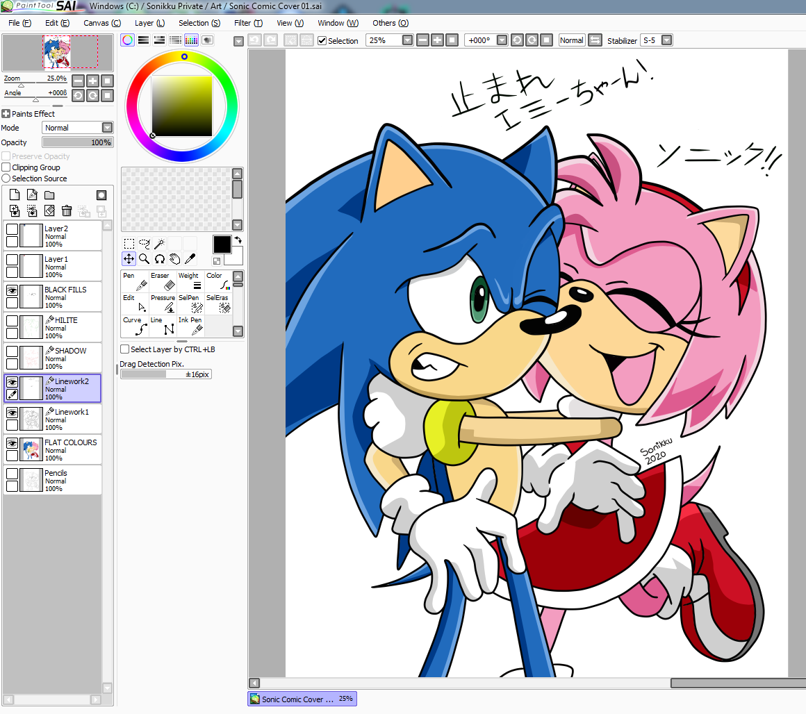Show the color wheel panel

127,40
